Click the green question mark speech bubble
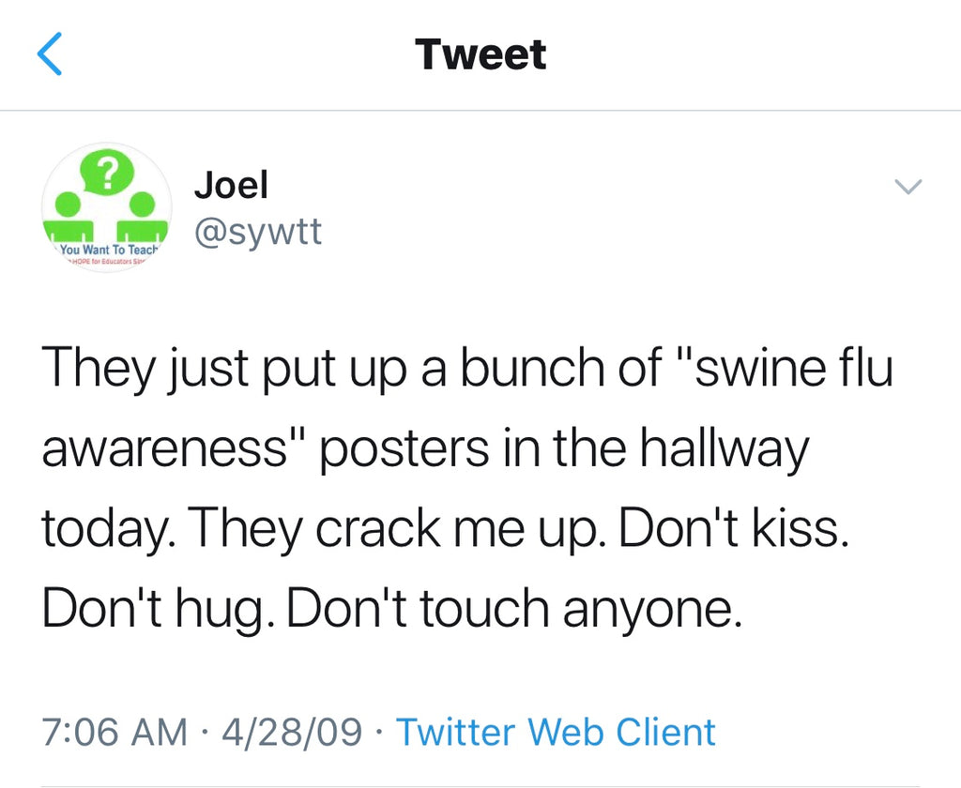The image size is (961, 788). (108, 172)
